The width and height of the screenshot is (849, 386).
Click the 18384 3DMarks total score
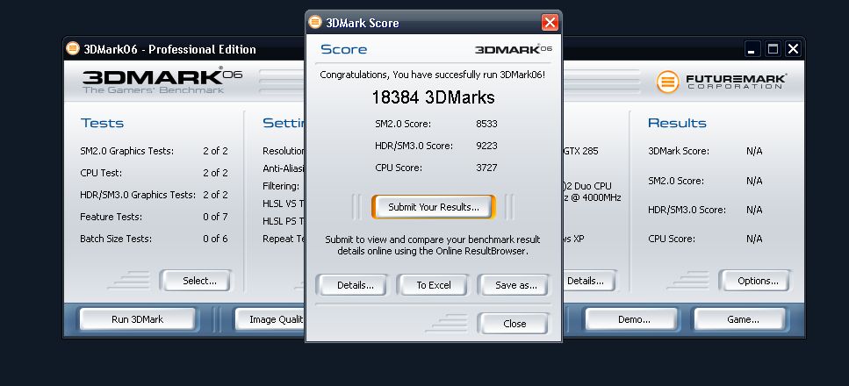click(x=433, y=97)
